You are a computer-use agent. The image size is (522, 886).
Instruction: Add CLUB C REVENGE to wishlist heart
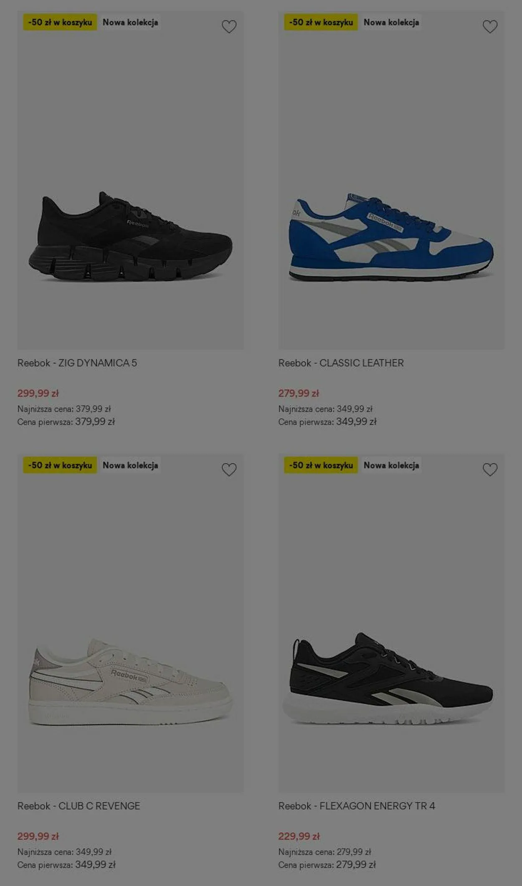tap(229, 470)
